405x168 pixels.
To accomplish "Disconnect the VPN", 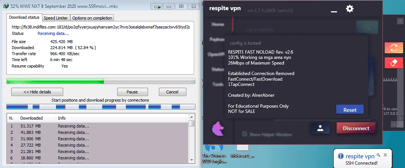I will pos(356,128).
